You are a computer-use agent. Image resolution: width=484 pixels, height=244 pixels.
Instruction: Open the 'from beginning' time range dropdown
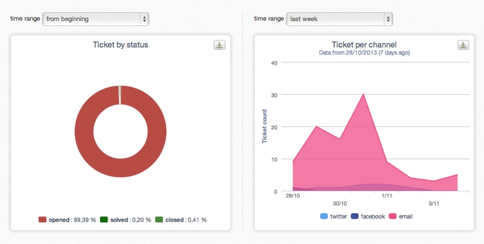point(95,19)
